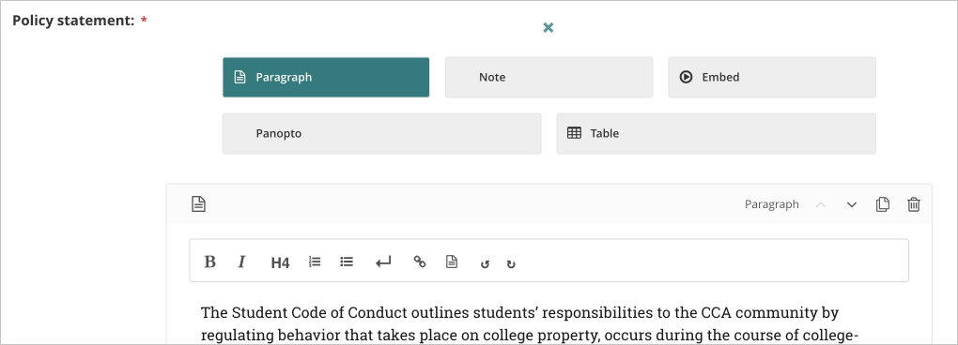Click the Paragraph label in block header
Image resolution: width=958 pixels, height=345 pixels.
coord(772,204)
